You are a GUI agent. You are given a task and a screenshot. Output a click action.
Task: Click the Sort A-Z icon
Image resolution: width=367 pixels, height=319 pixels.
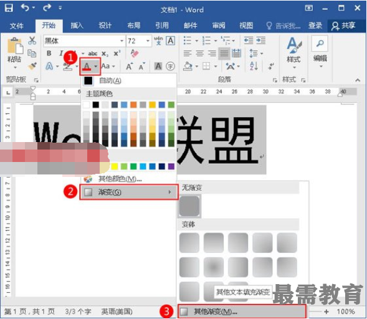[254, 66]
